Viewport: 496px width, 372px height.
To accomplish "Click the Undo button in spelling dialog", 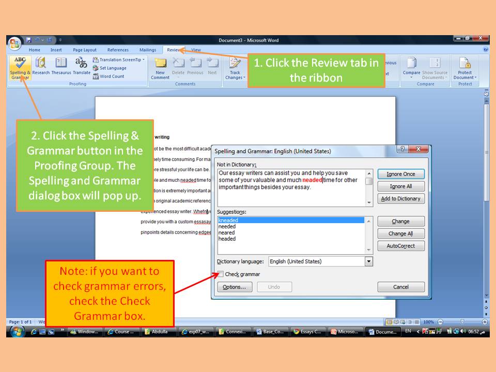I will (x=274, y=287).
